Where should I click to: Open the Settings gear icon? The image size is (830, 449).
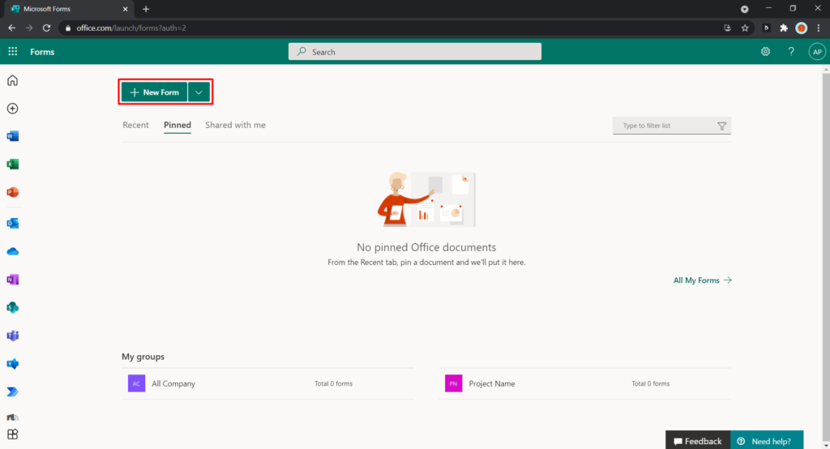tap(765, 51)
